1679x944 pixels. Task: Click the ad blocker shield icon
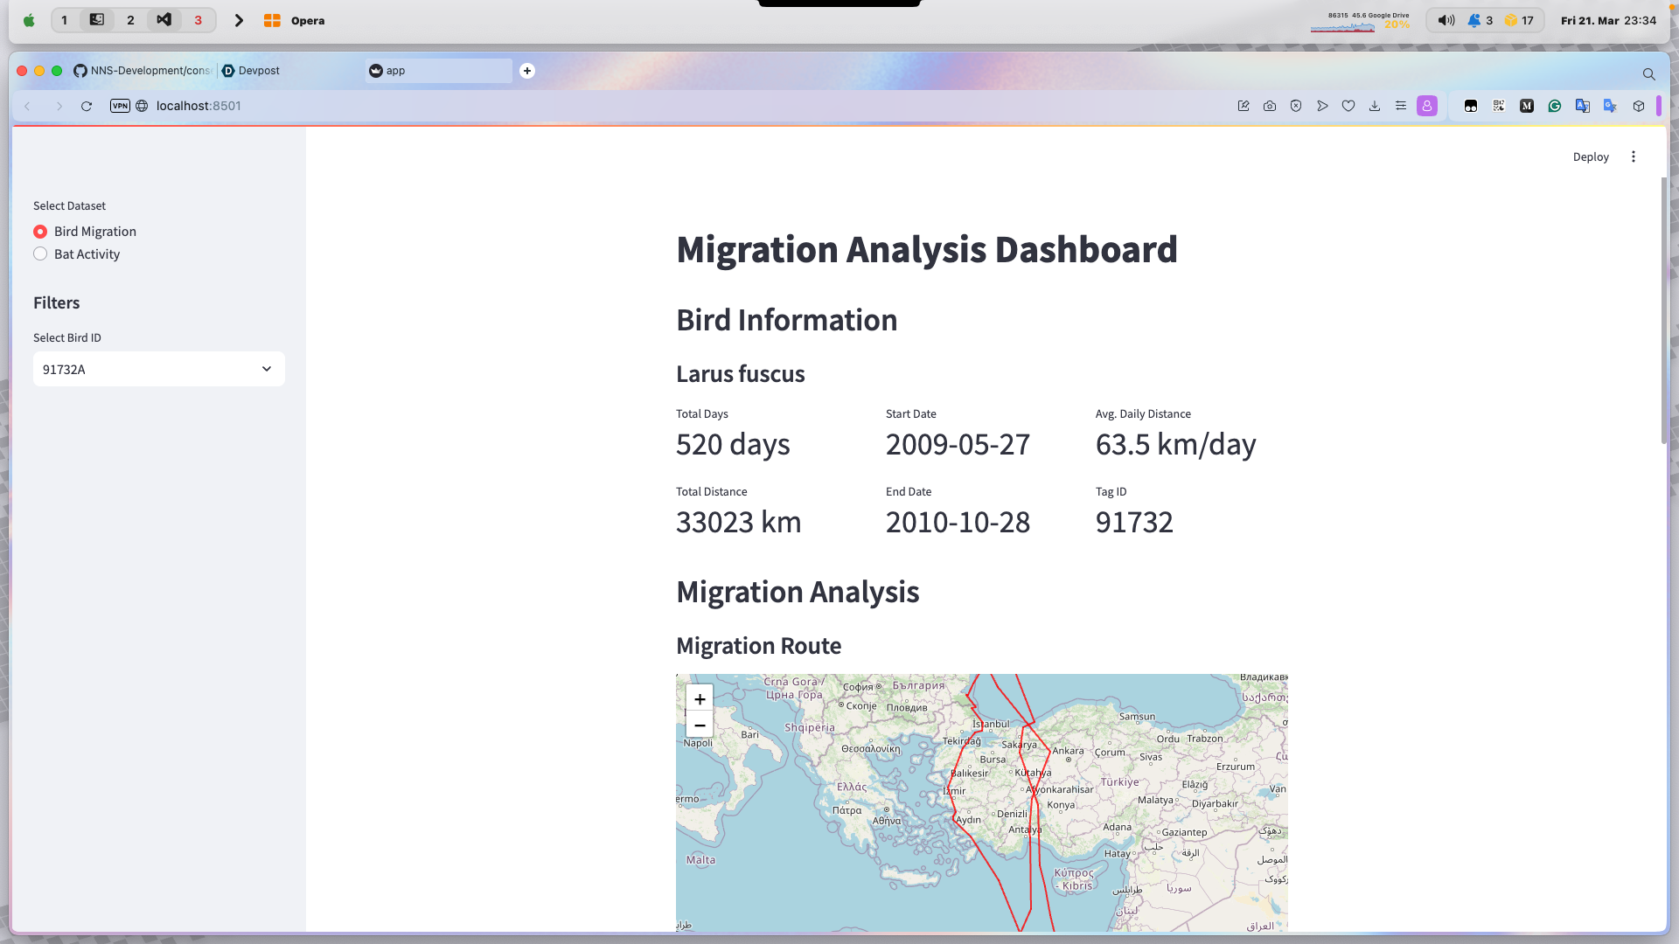[x=1296, y=106]
